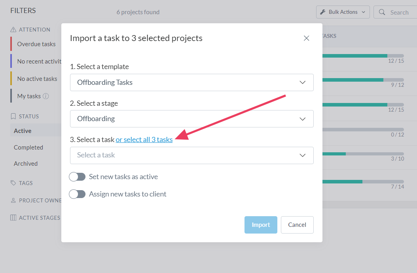Click the Active Stages columns icon
The width and height of the screenshot is (417, 273).
click(x=13, y=218)
